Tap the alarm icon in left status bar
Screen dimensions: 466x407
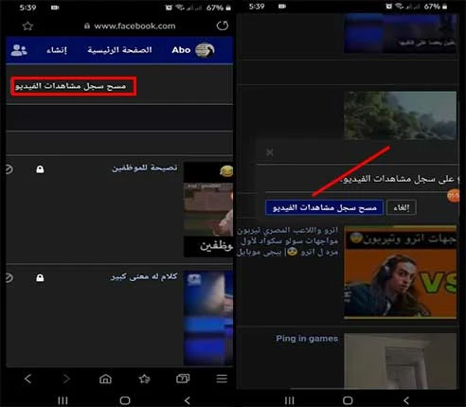169,8
